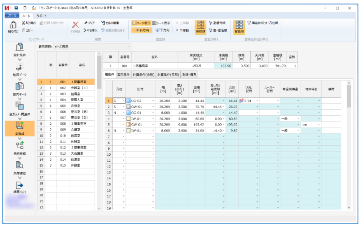Expand 方位 dropdown in row 1
Image resolution: width=360 pixels, height=226 pixels.
coord(123,101)
